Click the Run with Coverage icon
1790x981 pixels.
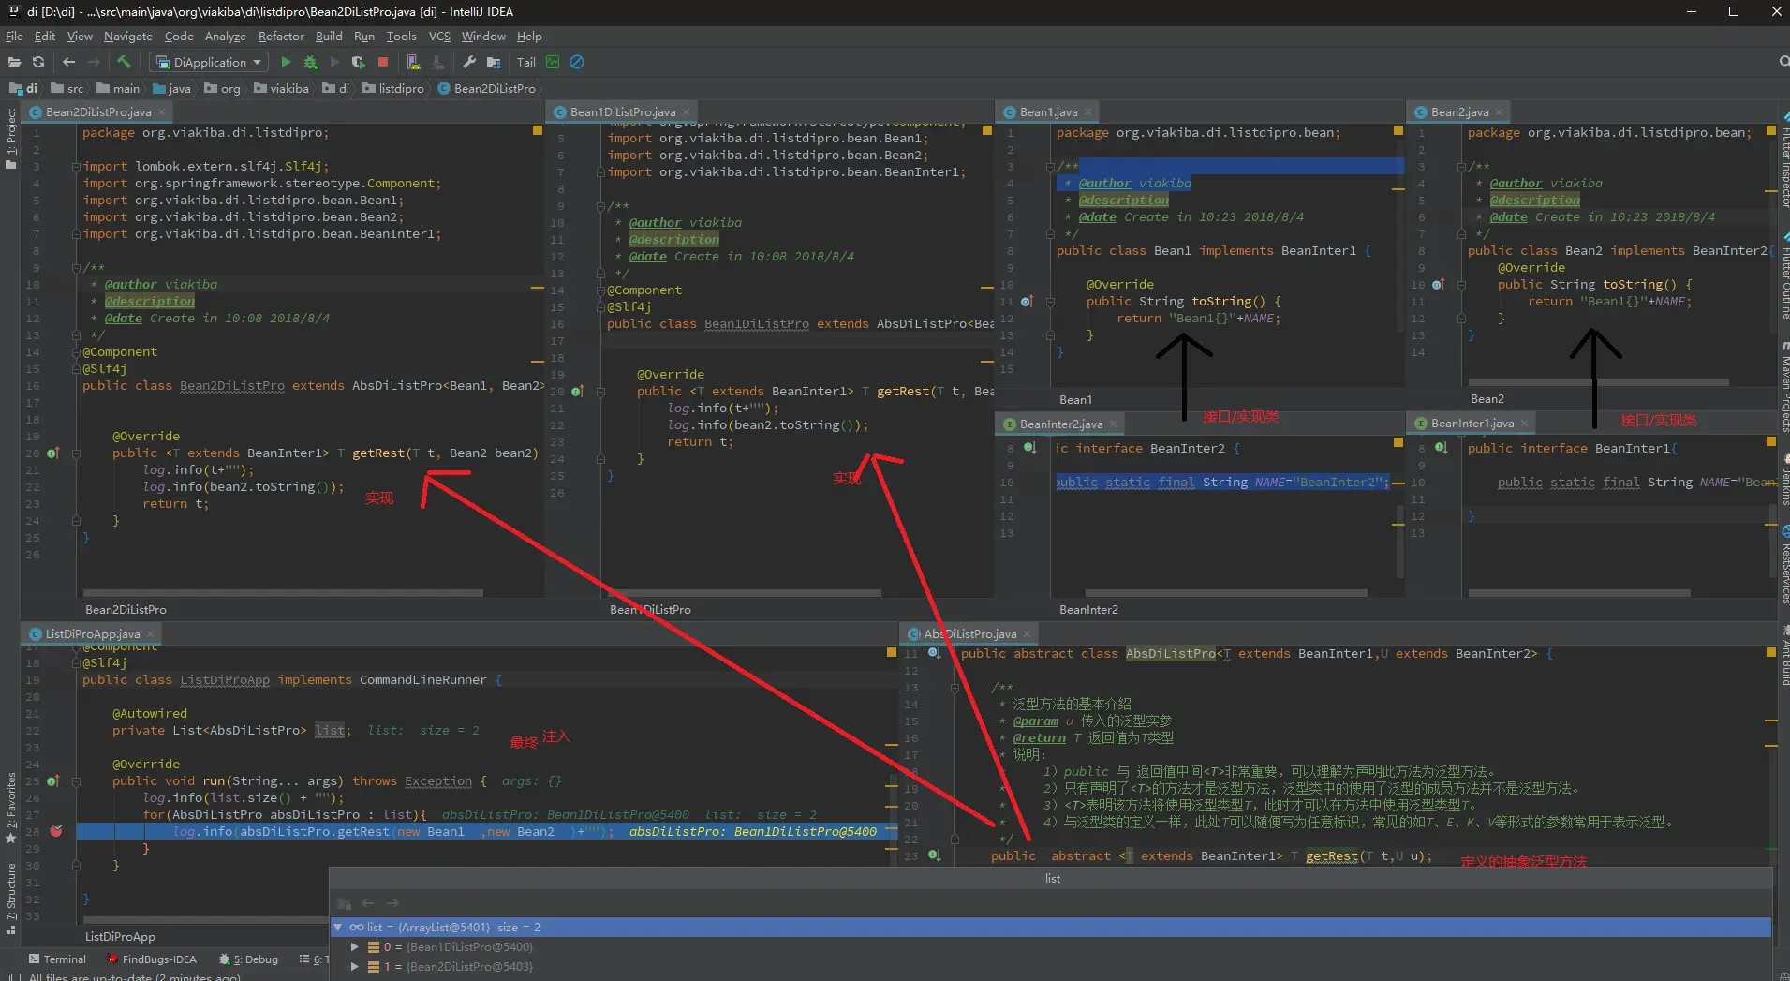358,62
